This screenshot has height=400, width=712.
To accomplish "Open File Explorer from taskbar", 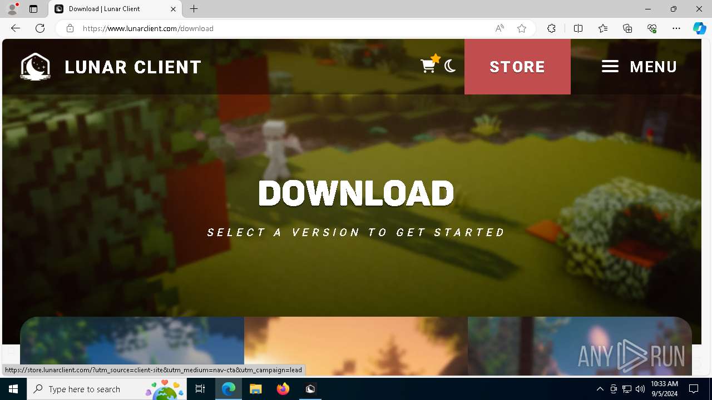I will 256,389.
